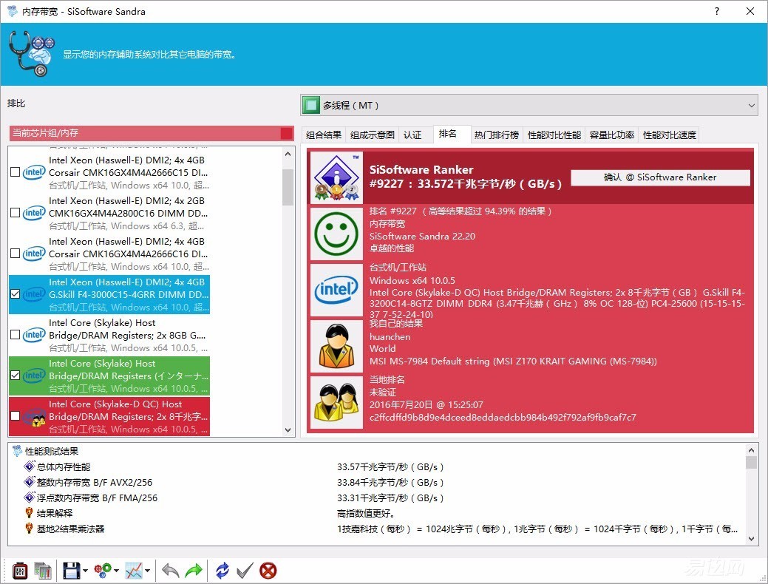This screenshot has width=768, height=584.
Task: Go forward with the green arrow icon
Action: [x=194, y=571]
